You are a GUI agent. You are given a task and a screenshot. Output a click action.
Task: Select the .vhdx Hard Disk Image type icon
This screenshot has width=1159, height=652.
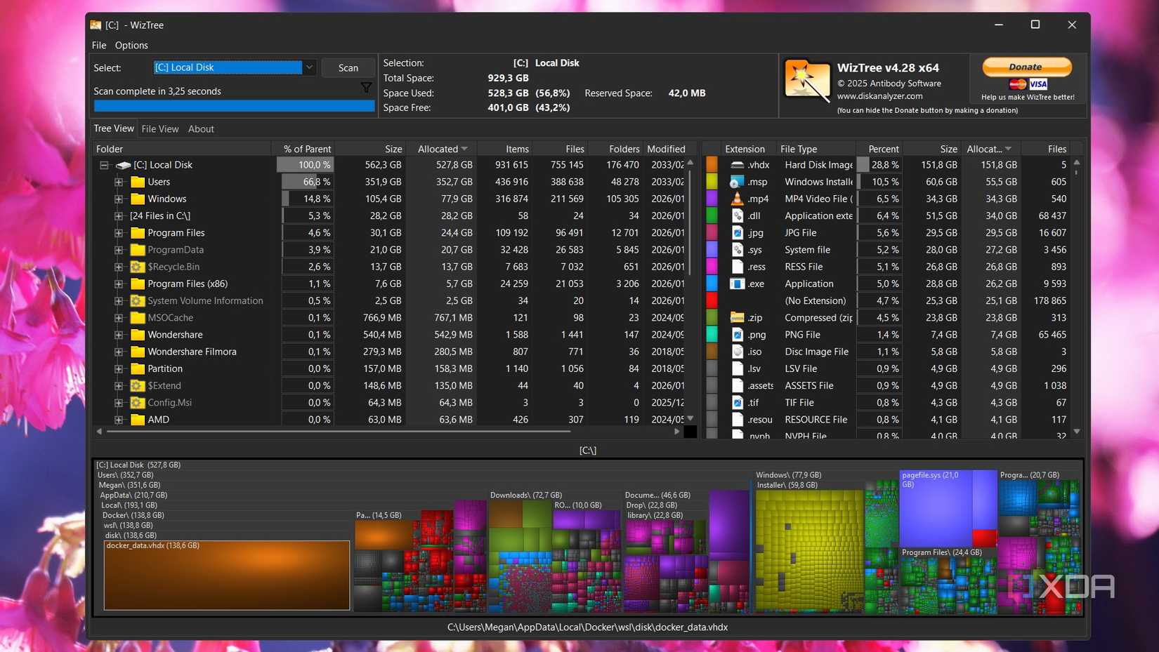pos(737,164)
